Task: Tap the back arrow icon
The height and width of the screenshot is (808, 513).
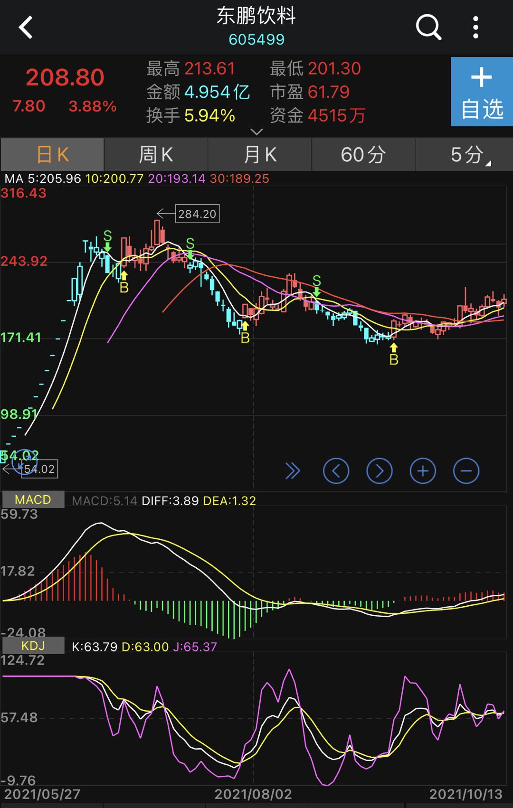Action: [x=26, y=27]
